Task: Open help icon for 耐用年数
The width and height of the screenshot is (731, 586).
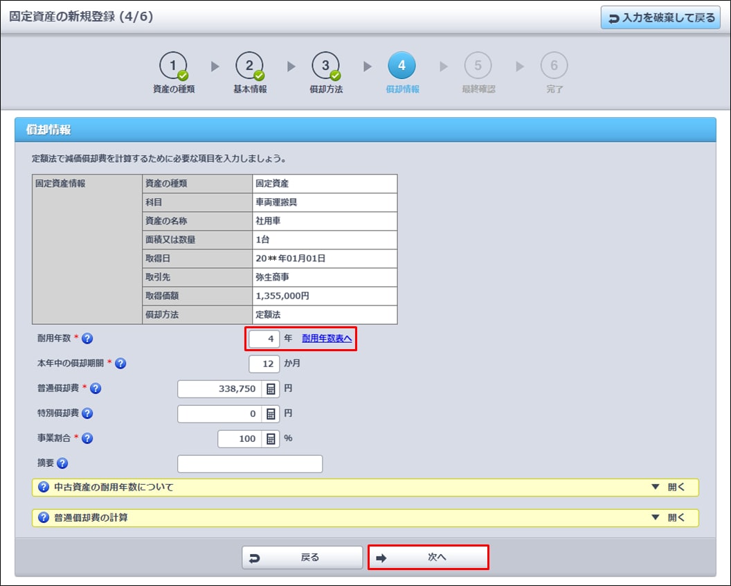Action: point(87,339)
